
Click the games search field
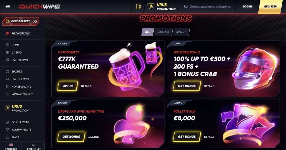(x=210, y=7)
